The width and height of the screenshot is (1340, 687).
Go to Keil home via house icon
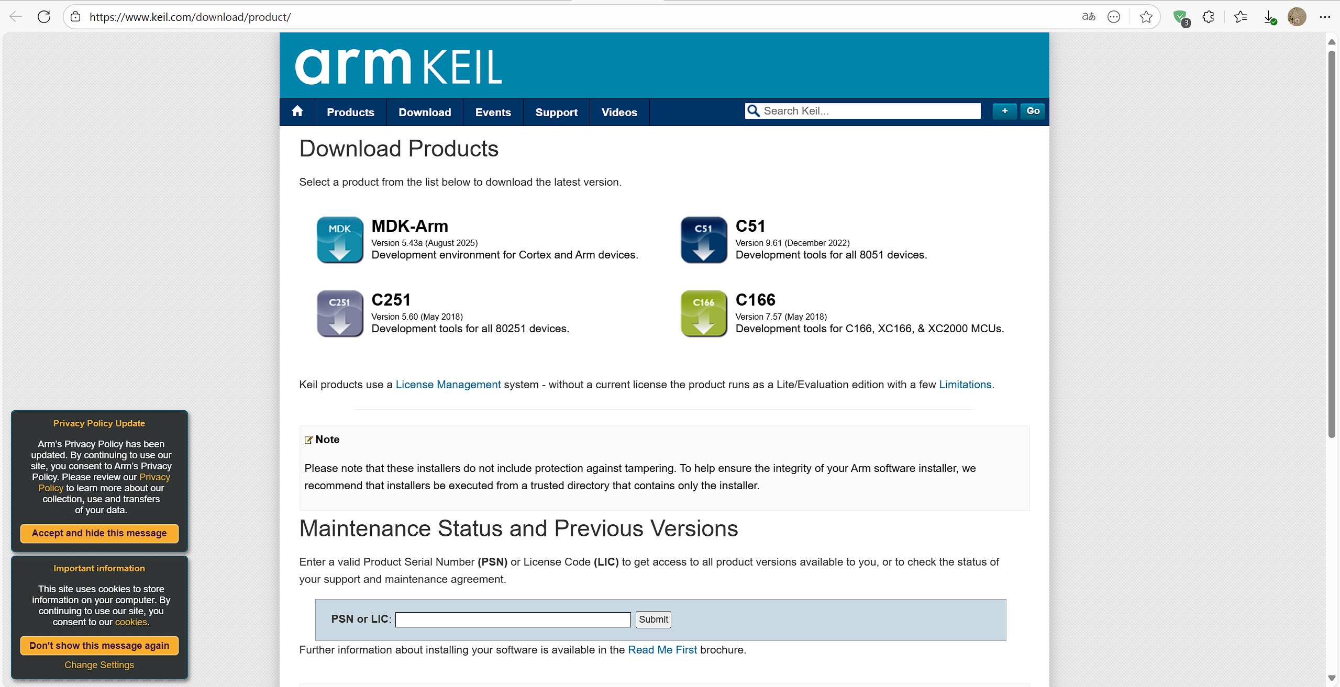click(297, 111)
